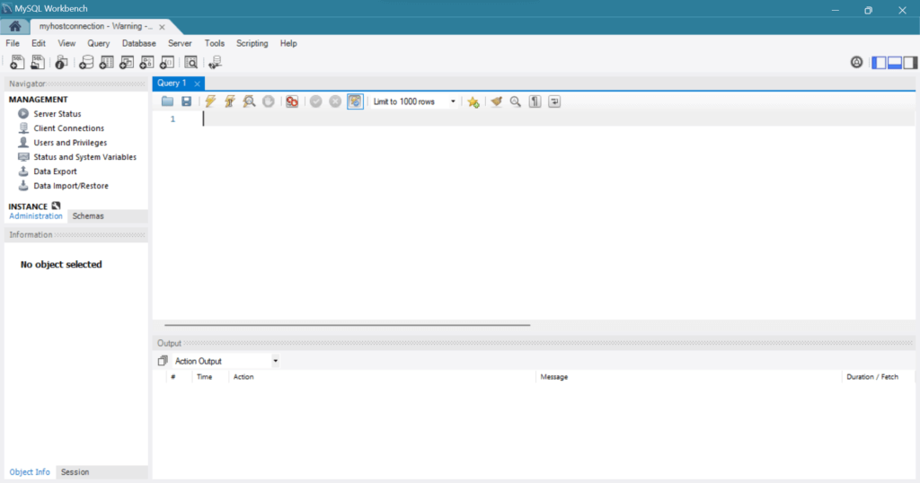Open the File menu
920x483 pixels.
(13, 43)
